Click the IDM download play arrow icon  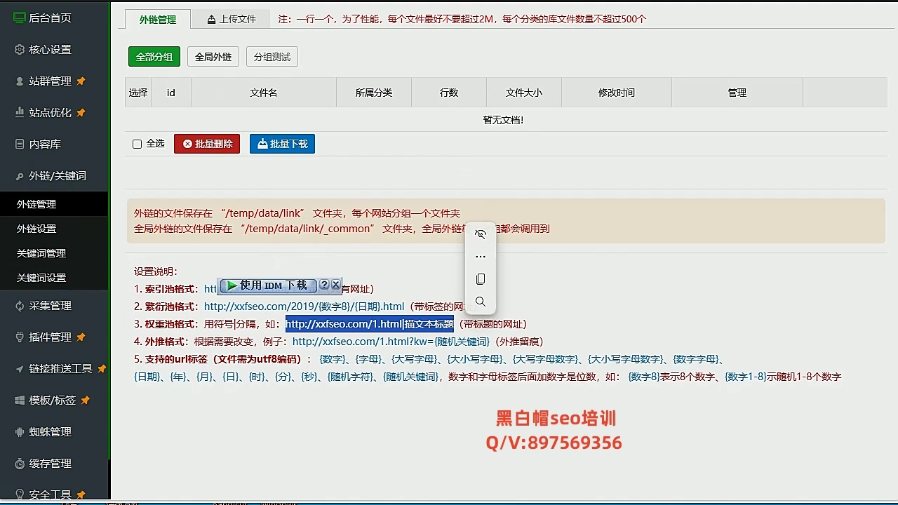[232, 285]
